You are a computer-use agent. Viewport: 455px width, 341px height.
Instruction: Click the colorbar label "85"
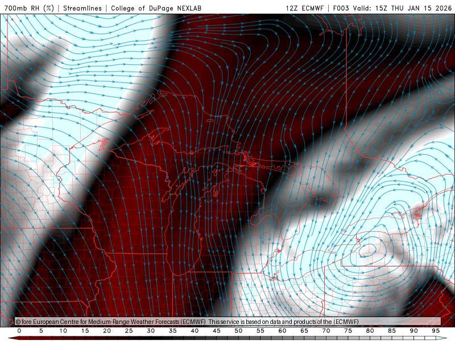(392, 331)
